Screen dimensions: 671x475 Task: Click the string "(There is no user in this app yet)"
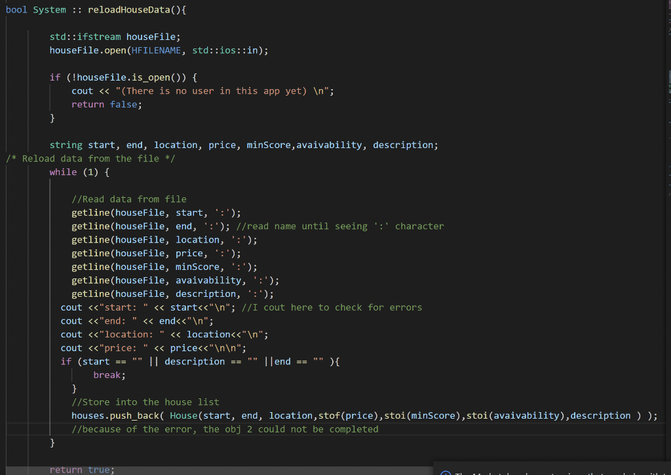click(216, 90)
